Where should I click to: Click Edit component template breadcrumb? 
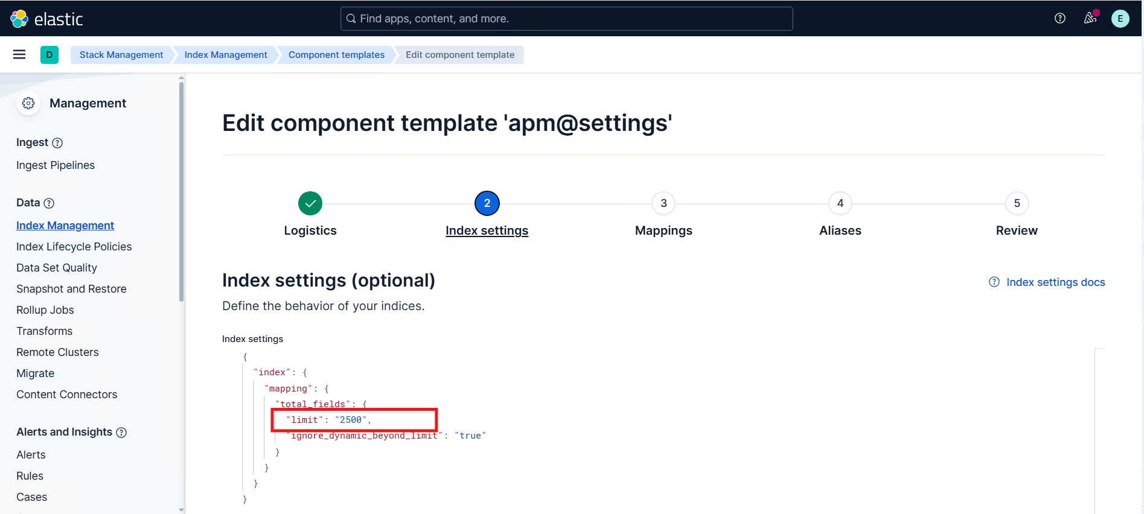click(x=460, y=55)
